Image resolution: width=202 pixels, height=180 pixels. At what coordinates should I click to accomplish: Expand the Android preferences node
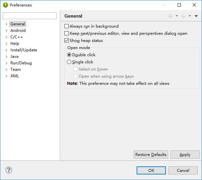(6, 31)
